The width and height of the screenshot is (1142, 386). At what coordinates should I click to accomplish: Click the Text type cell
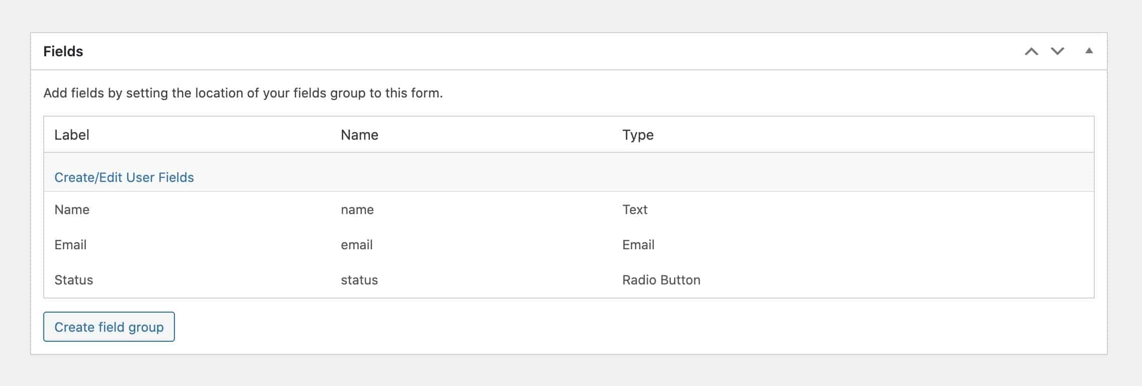pos(634,210)
